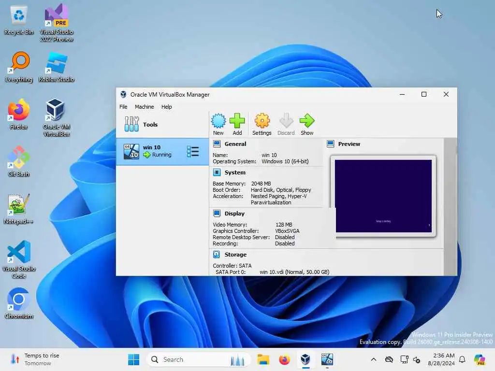Click the Copilot Preview taskbar icon
Image resolution: width=495 pixels, height=371 pixels.
tap(480, 359)
